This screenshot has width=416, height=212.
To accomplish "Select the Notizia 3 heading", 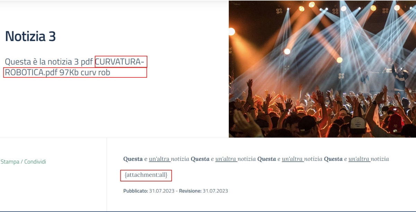I will point(31,36).
